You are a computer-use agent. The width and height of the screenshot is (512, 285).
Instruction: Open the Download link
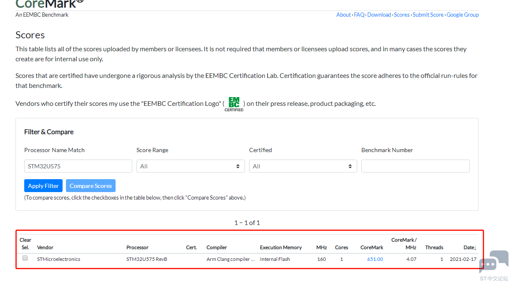tap(379, 15)
